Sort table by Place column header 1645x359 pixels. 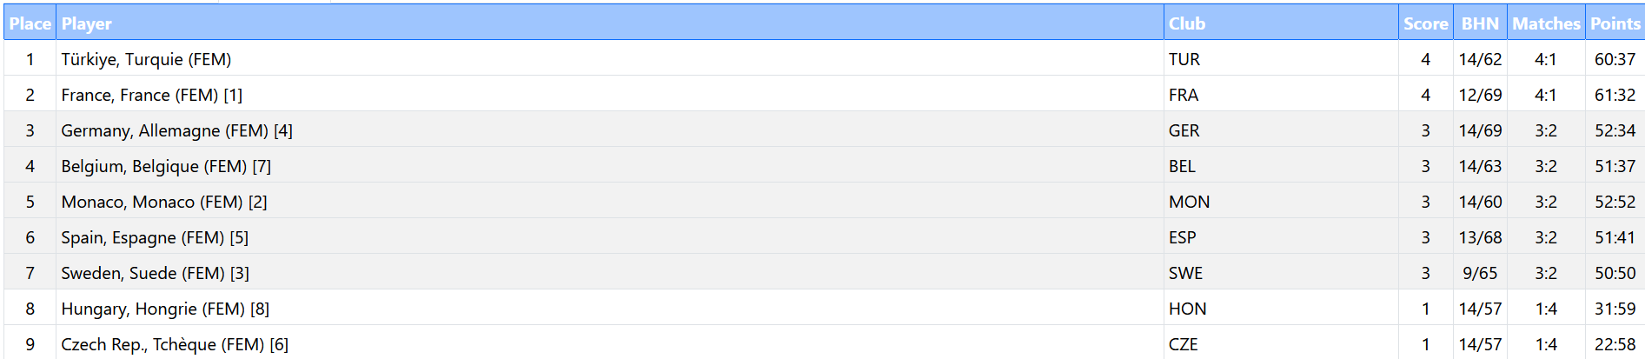[x=30, y=23]
